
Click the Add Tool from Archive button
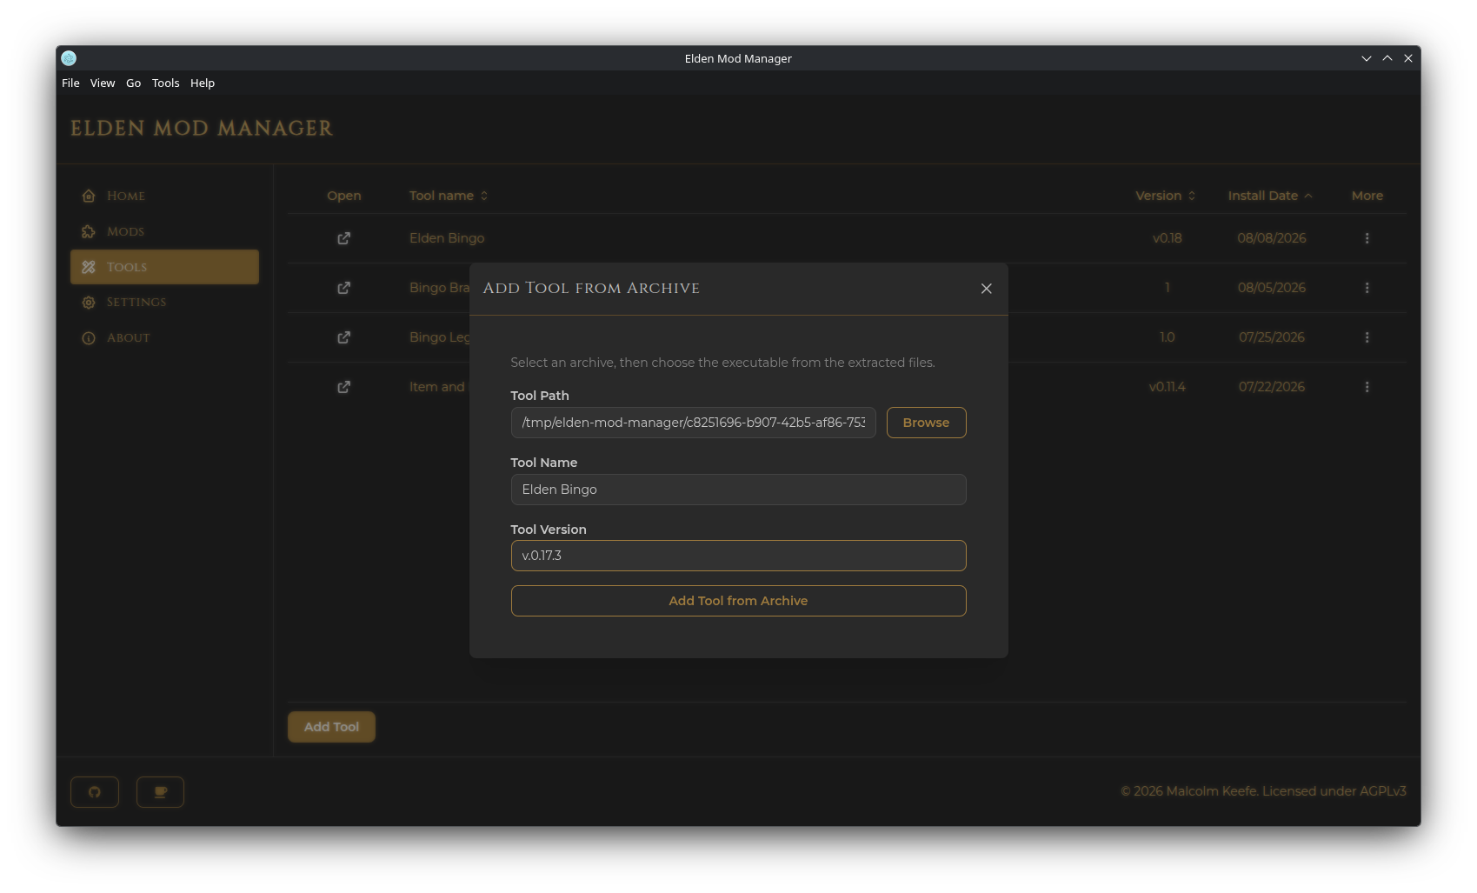coord(738,601)
